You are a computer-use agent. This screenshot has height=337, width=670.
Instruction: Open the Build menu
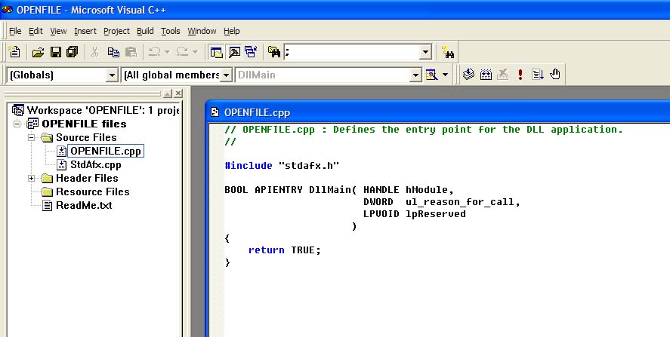(x=145, y=31)
